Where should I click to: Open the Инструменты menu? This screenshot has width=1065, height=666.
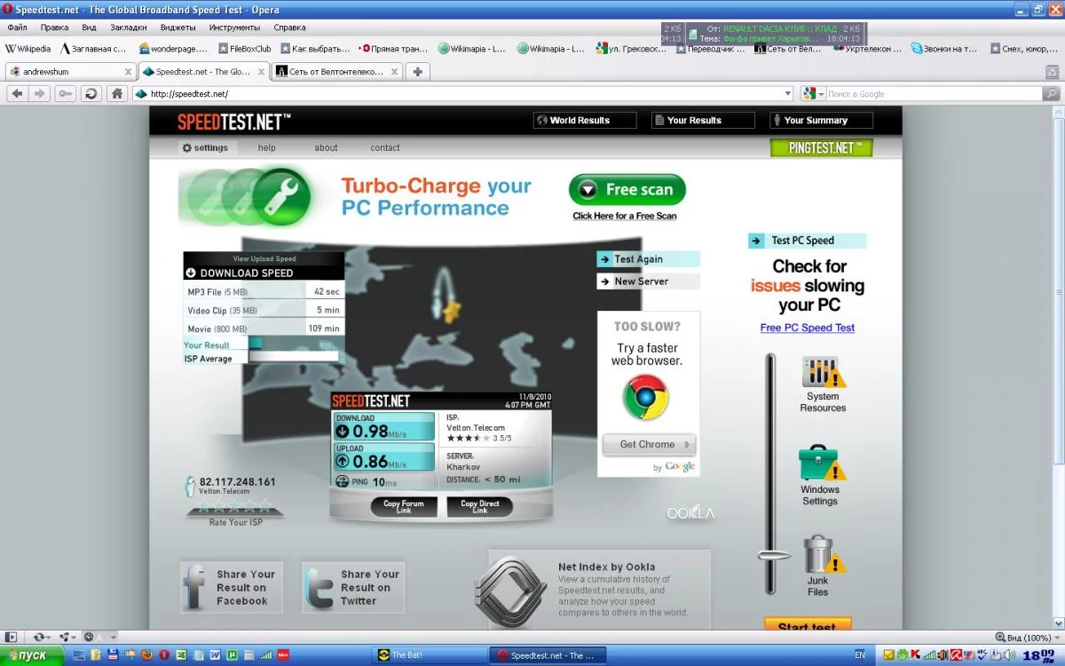[234, 28]
